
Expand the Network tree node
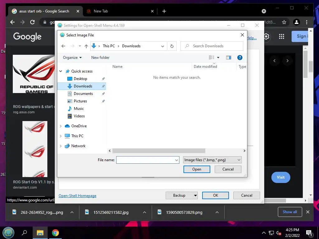pos(61,146)
